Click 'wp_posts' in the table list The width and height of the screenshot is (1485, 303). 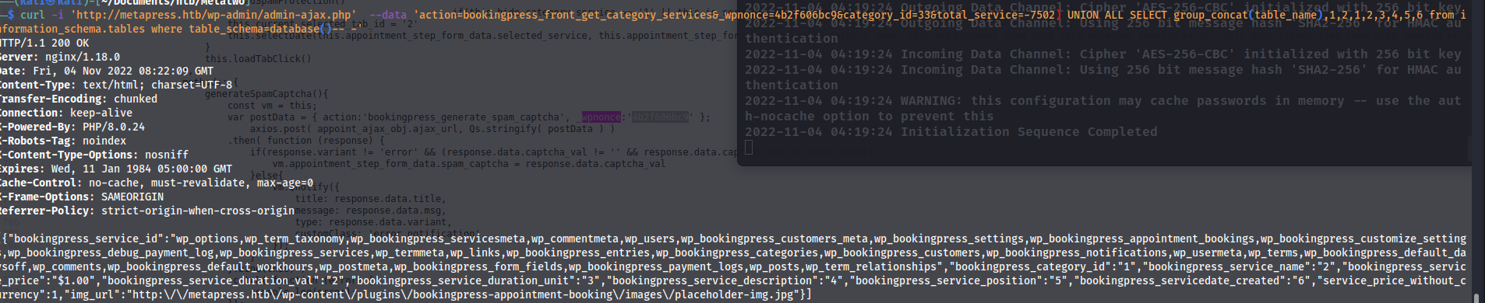pos(774,266)
